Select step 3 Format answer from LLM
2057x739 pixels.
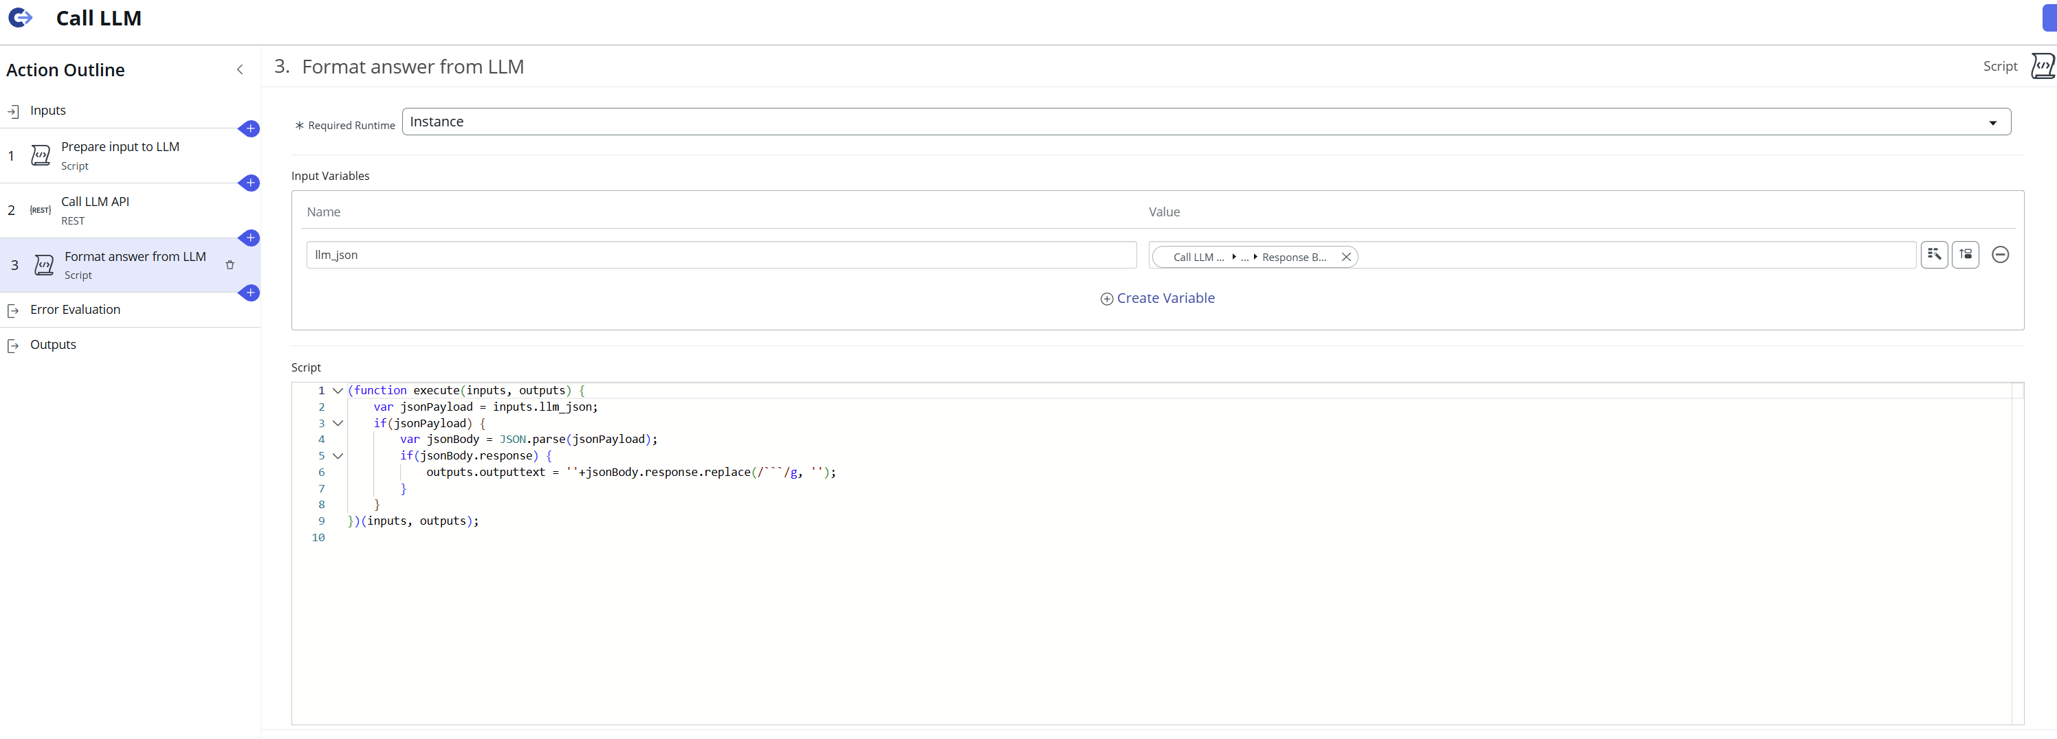pyautogui.click(x=130, y=265)
